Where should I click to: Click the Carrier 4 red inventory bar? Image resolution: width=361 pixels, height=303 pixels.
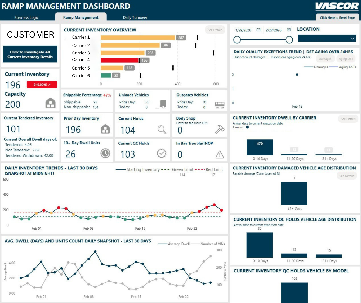pyautogui.click(x=119, y=60)
